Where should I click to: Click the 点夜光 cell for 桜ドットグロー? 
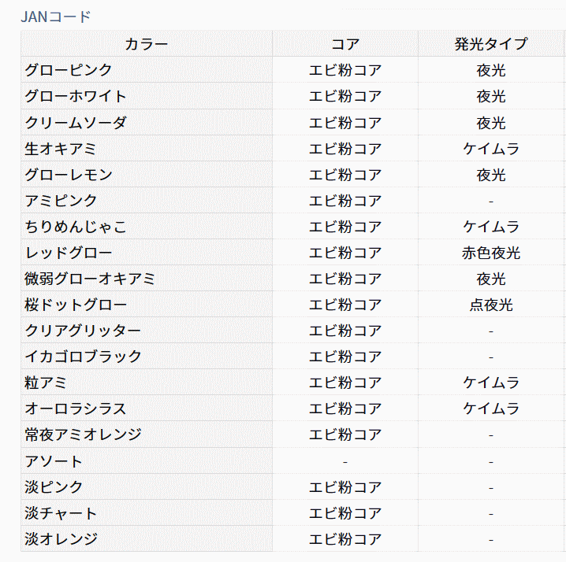click(x=490, y=305)
